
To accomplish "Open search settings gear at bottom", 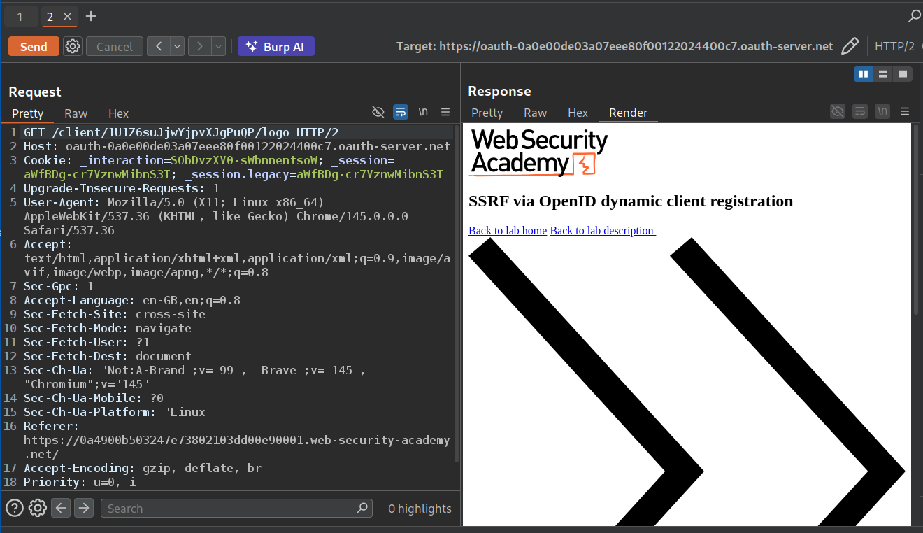I will 38,509.
